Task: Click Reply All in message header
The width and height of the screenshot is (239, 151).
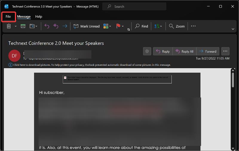Action: [184, 51]
